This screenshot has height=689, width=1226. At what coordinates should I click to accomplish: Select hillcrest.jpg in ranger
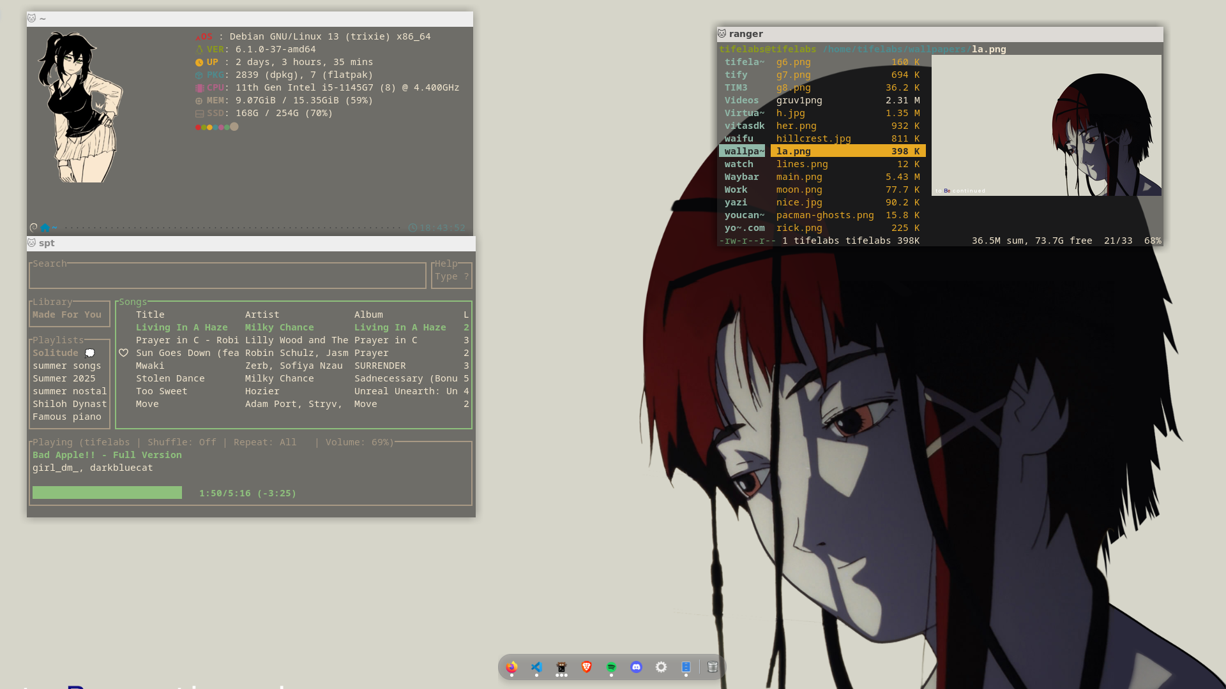pyautogui.click(x=848, y=138)
